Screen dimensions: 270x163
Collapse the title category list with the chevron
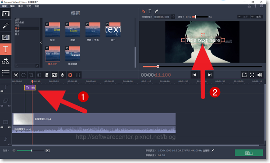[41, 43]
